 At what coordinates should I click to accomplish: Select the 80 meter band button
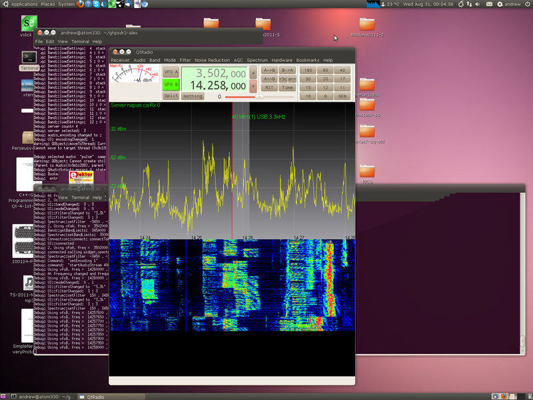point(325,70)
